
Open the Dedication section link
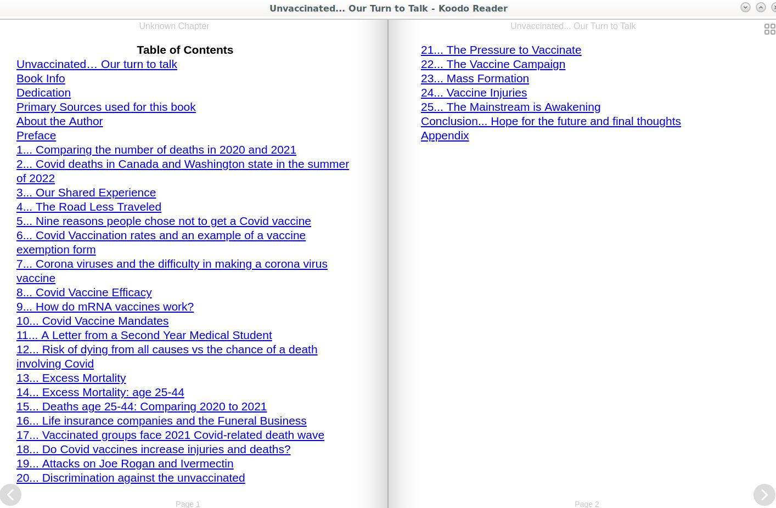43,93
